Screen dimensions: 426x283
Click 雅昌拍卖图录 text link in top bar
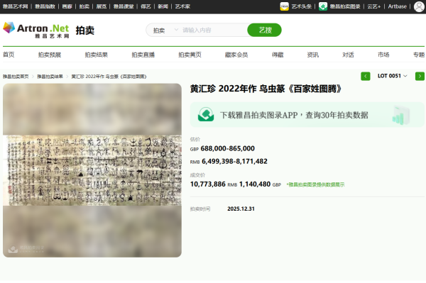[345, 6]
